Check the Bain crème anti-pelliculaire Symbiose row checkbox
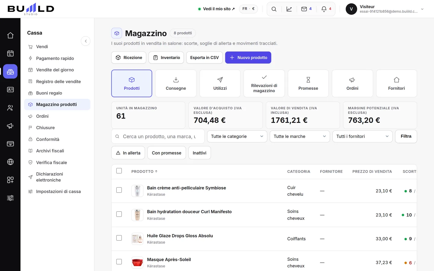The height and width of the screenshot is (271, 434). (119, 190)
